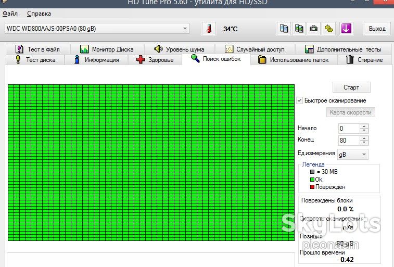The image size is (394, 267).
Task: Open the Тест в файл tab
Action: (38, 49)
